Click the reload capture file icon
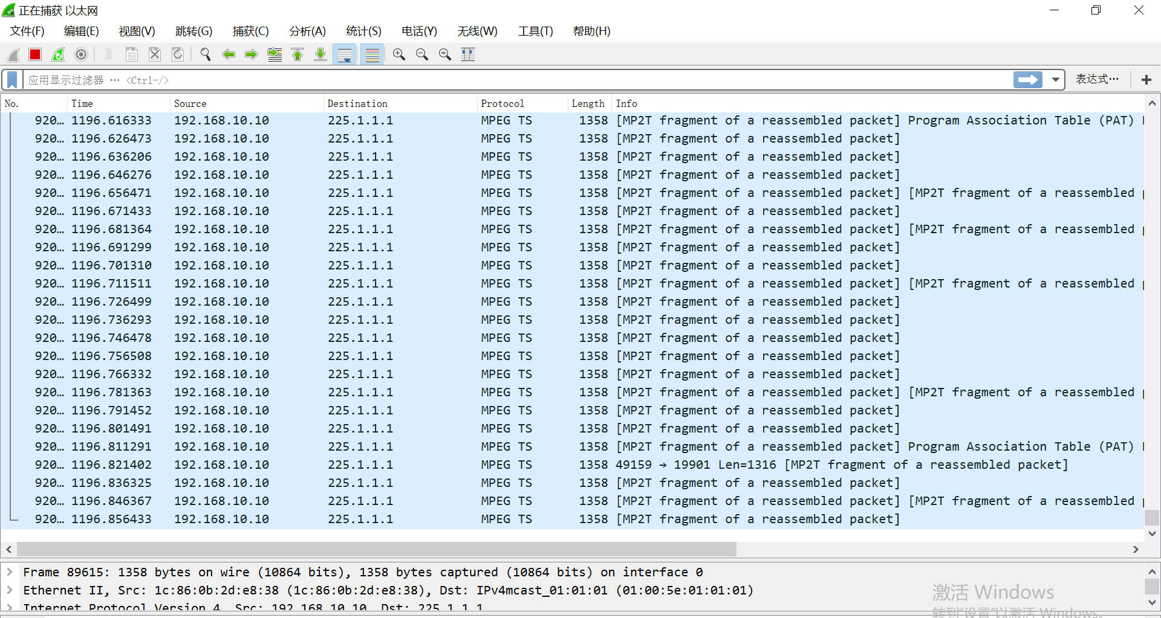1161x618 pixels. (x=178, y=55)
